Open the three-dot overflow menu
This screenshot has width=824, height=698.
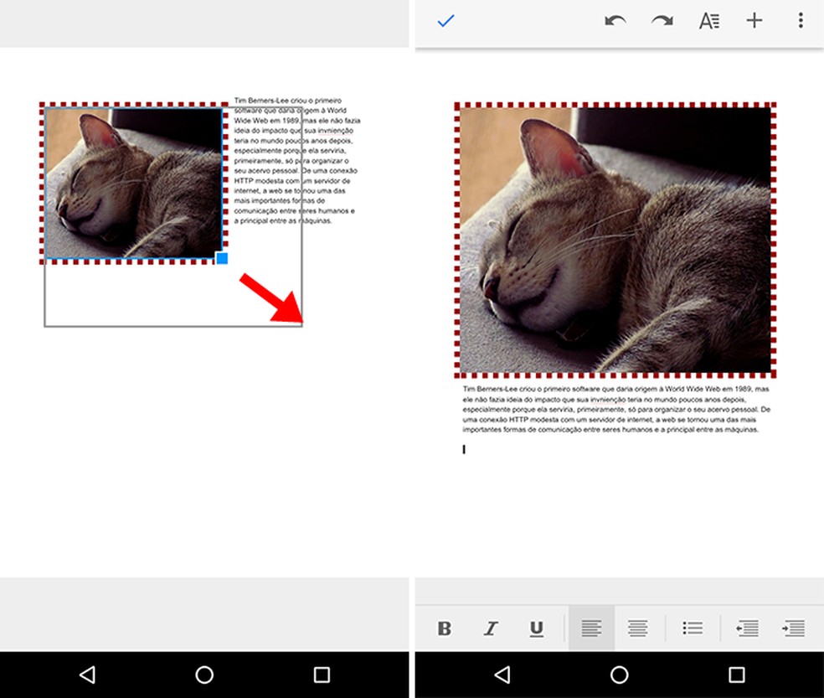[x=801, y=21]
